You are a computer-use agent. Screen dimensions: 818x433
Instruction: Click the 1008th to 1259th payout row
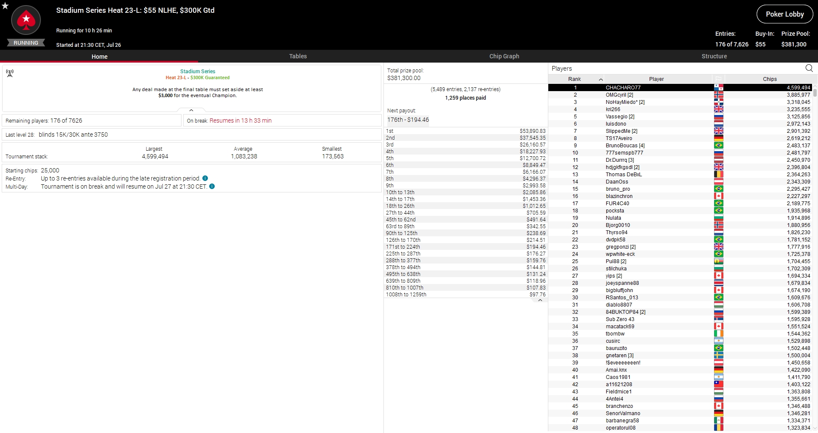point(466,295)
